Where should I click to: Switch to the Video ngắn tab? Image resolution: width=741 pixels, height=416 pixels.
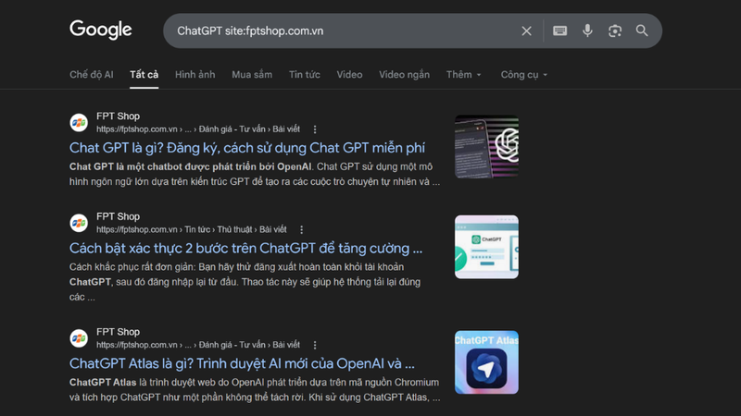pos(404,75)
